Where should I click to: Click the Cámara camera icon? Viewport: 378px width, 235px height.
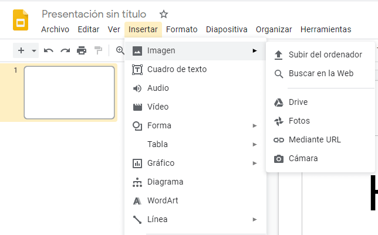(279, 159)
